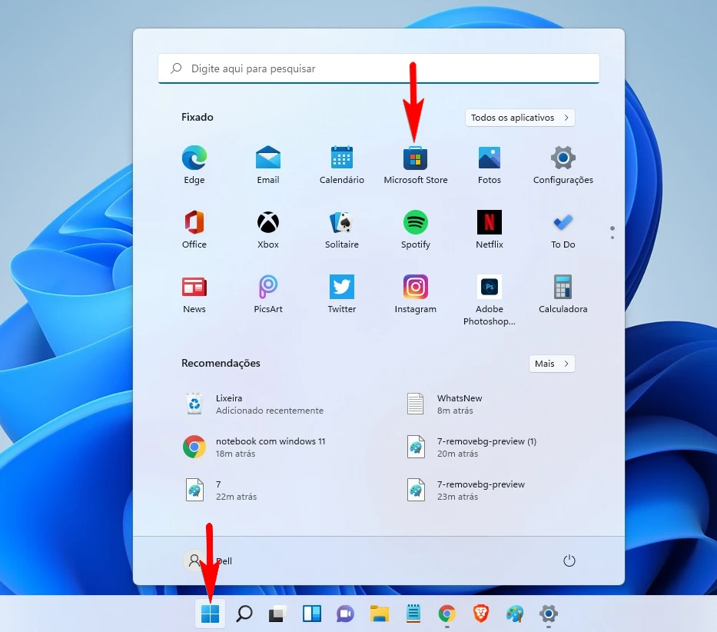The width and height of the screenshot is (717, 632).
Task: Launch Adobe Photoshop Express
Action: click(490, 300)
